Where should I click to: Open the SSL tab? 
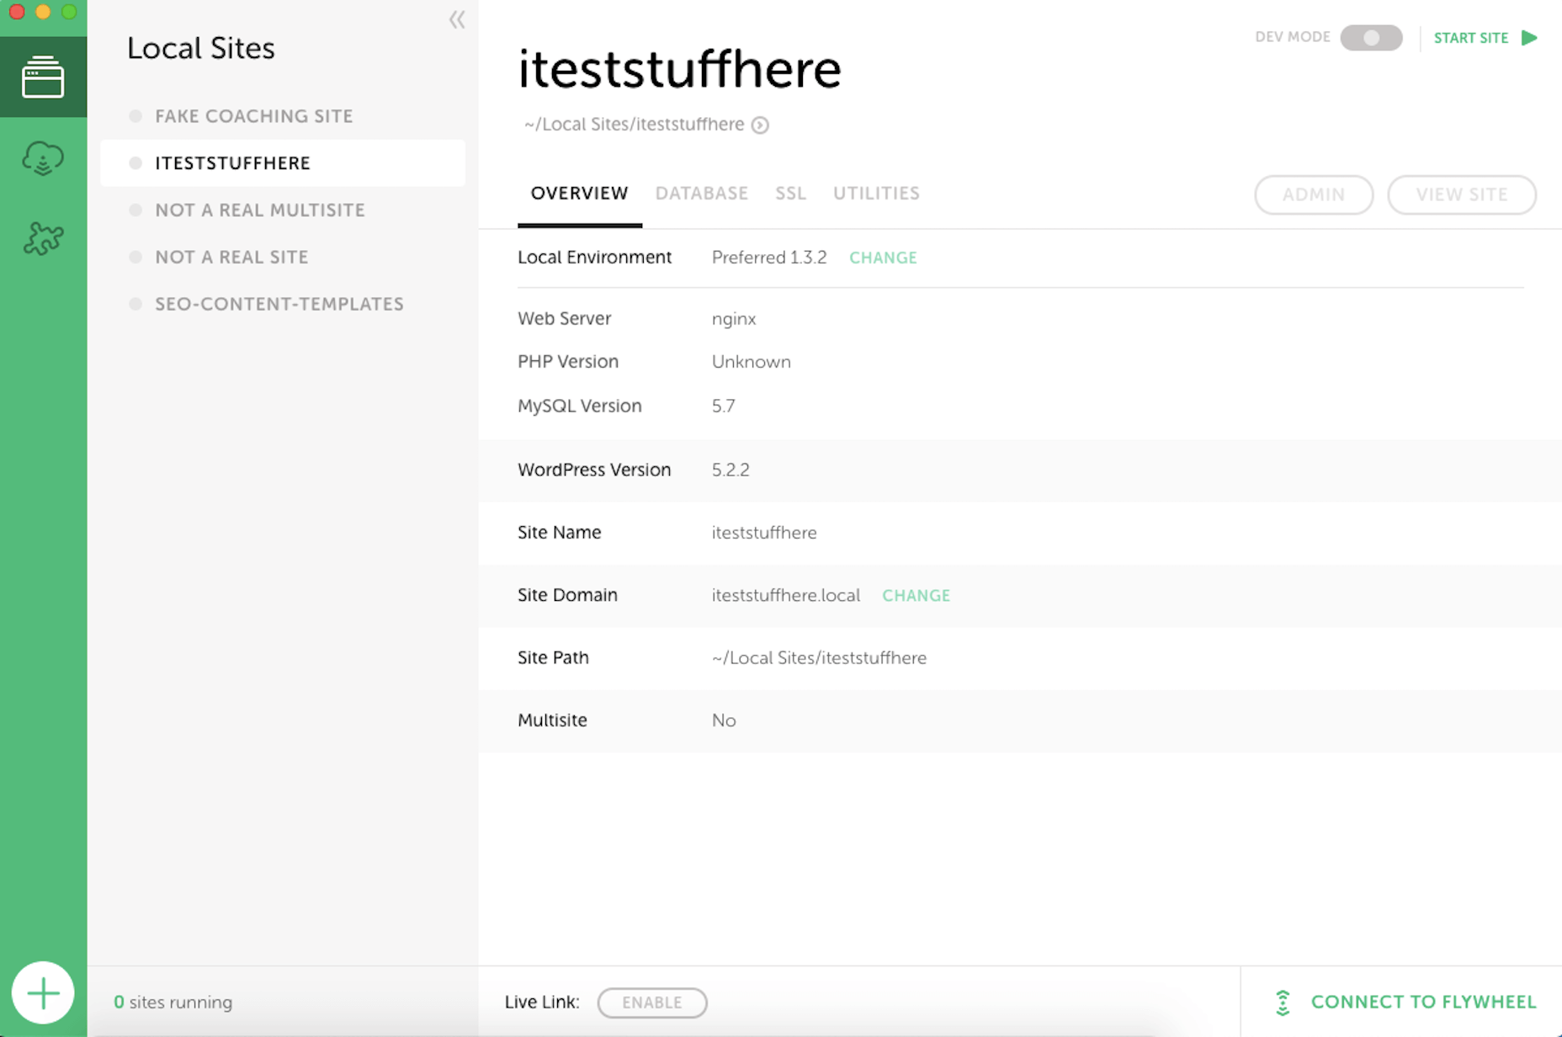coord(791,194)
